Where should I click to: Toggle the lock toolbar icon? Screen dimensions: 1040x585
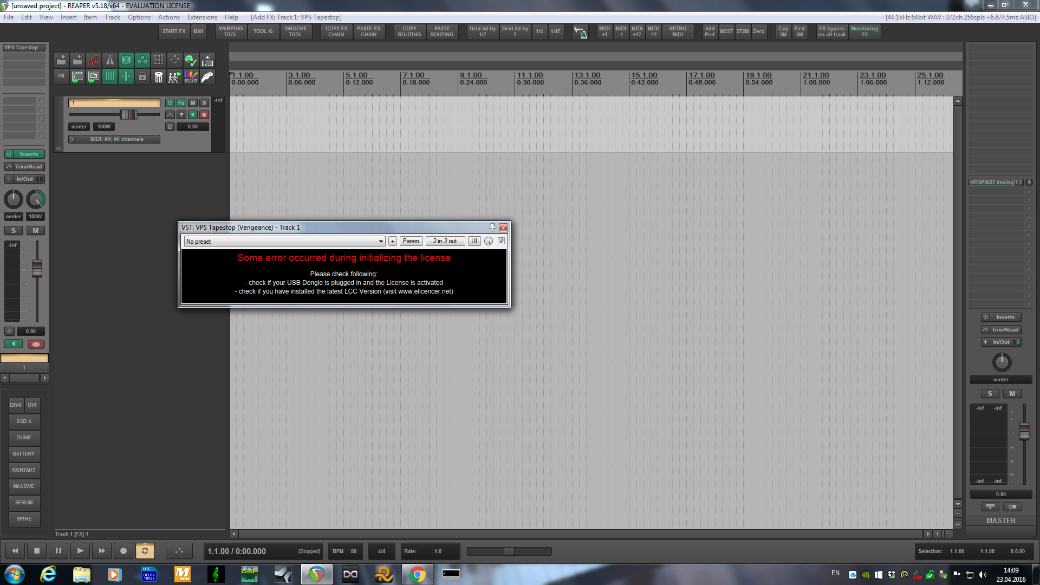(142, 77)
